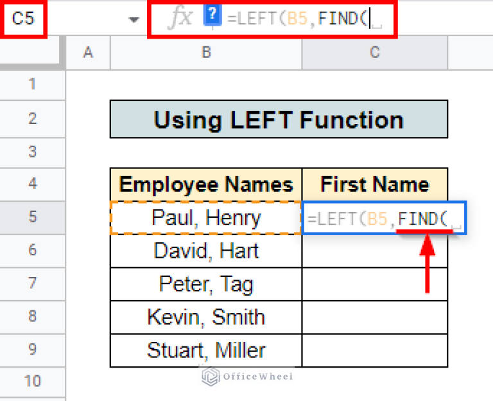
Task: Click the select-all corner box
Action: click(33, 53)
